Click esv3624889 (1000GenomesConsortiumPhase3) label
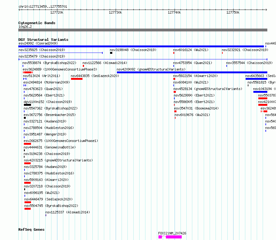 click(60, 69)
